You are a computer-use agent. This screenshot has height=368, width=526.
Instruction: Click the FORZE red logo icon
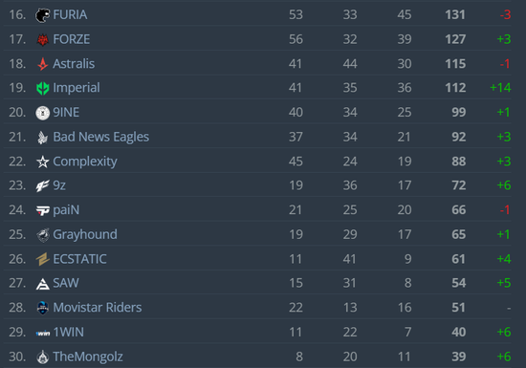43,39
